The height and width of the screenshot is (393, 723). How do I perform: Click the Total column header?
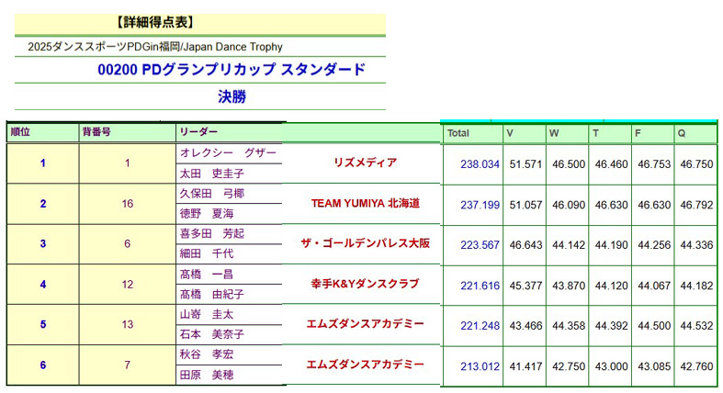coord(458,134)
